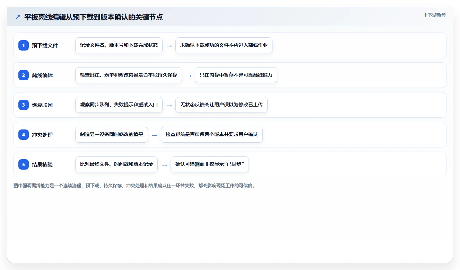Screen dimensions: 460x270
Task: Select the 结果核验 step label
Action: click(42, 164)
